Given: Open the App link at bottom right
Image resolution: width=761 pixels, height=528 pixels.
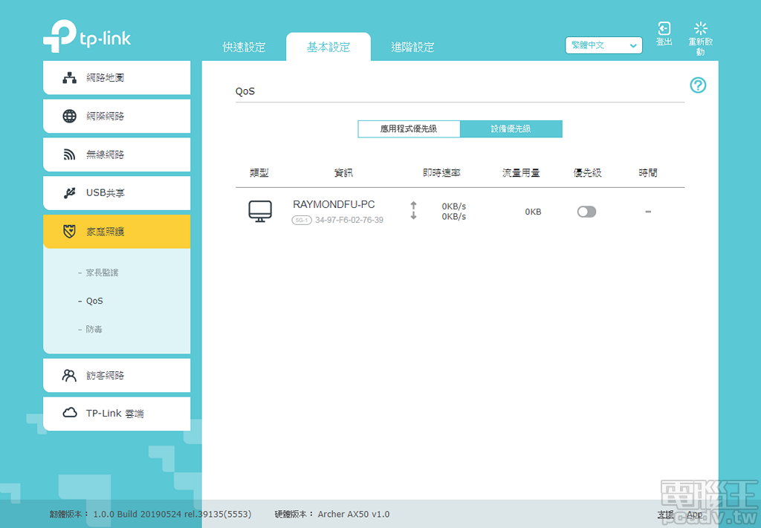Looking at the screenshot, I should point(695,514).
